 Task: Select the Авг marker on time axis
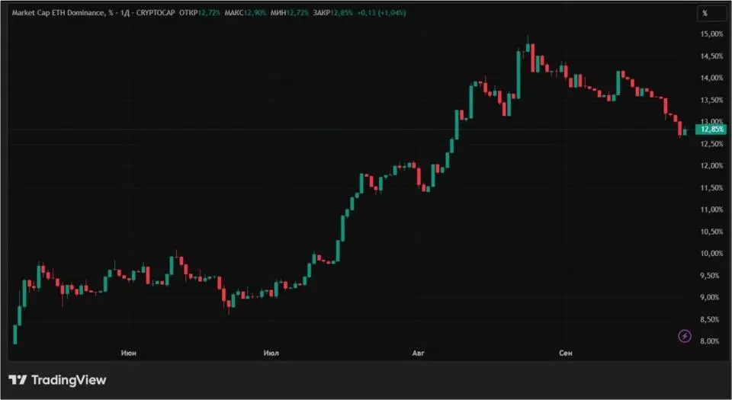click(419, 354)
